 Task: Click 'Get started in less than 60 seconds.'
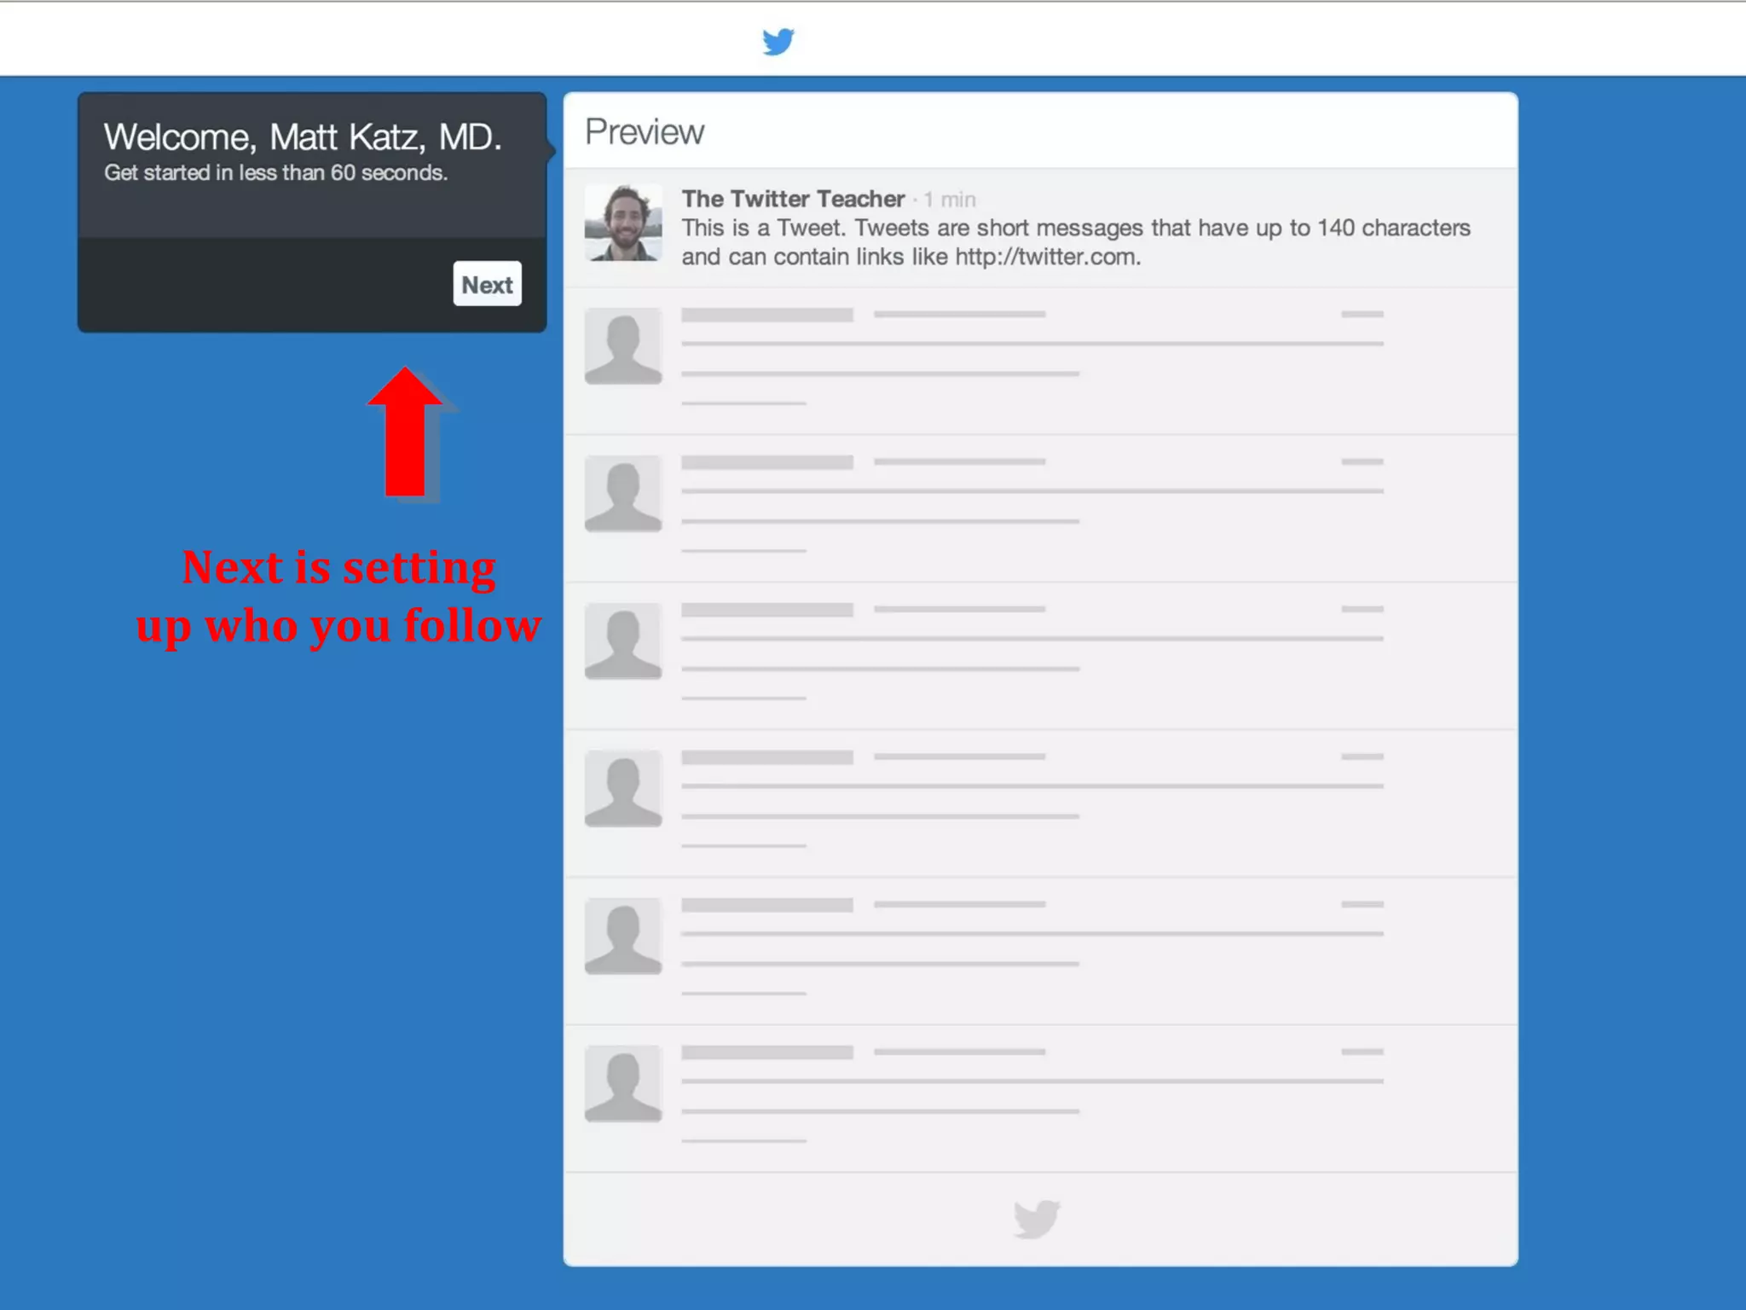click(275, 173)
